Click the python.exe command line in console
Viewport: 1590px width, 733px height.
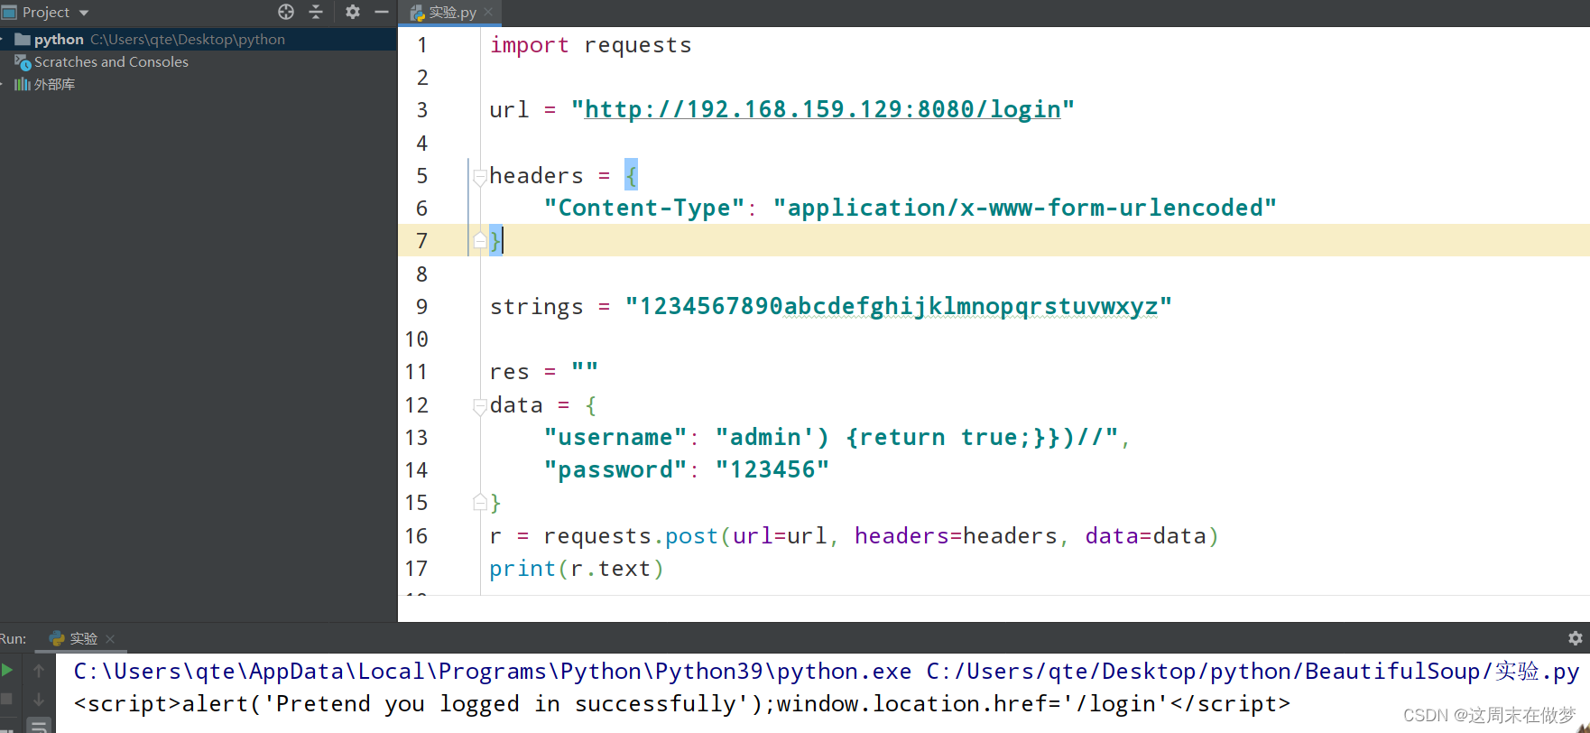point(826,672)
